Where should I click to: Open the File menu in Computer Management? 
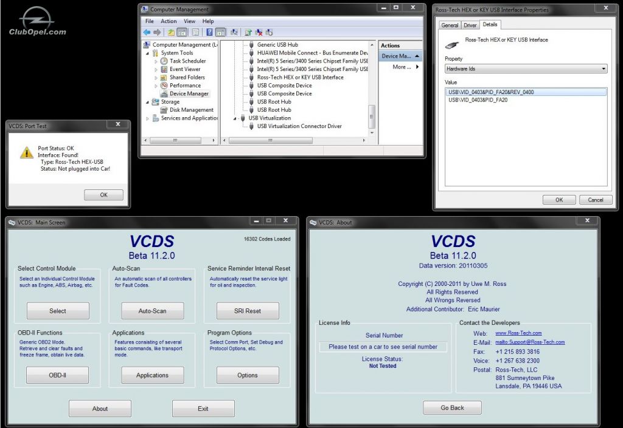(x=150, y=21)
